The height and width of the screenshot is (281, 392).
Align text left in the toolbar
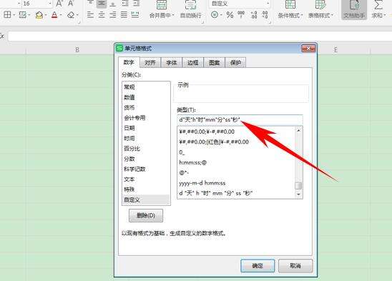point(90,15)
